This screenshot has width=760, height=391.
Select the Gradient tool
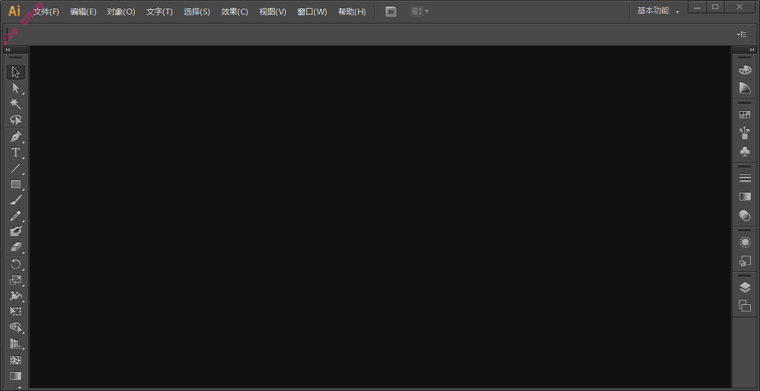[x=16, y=376]
